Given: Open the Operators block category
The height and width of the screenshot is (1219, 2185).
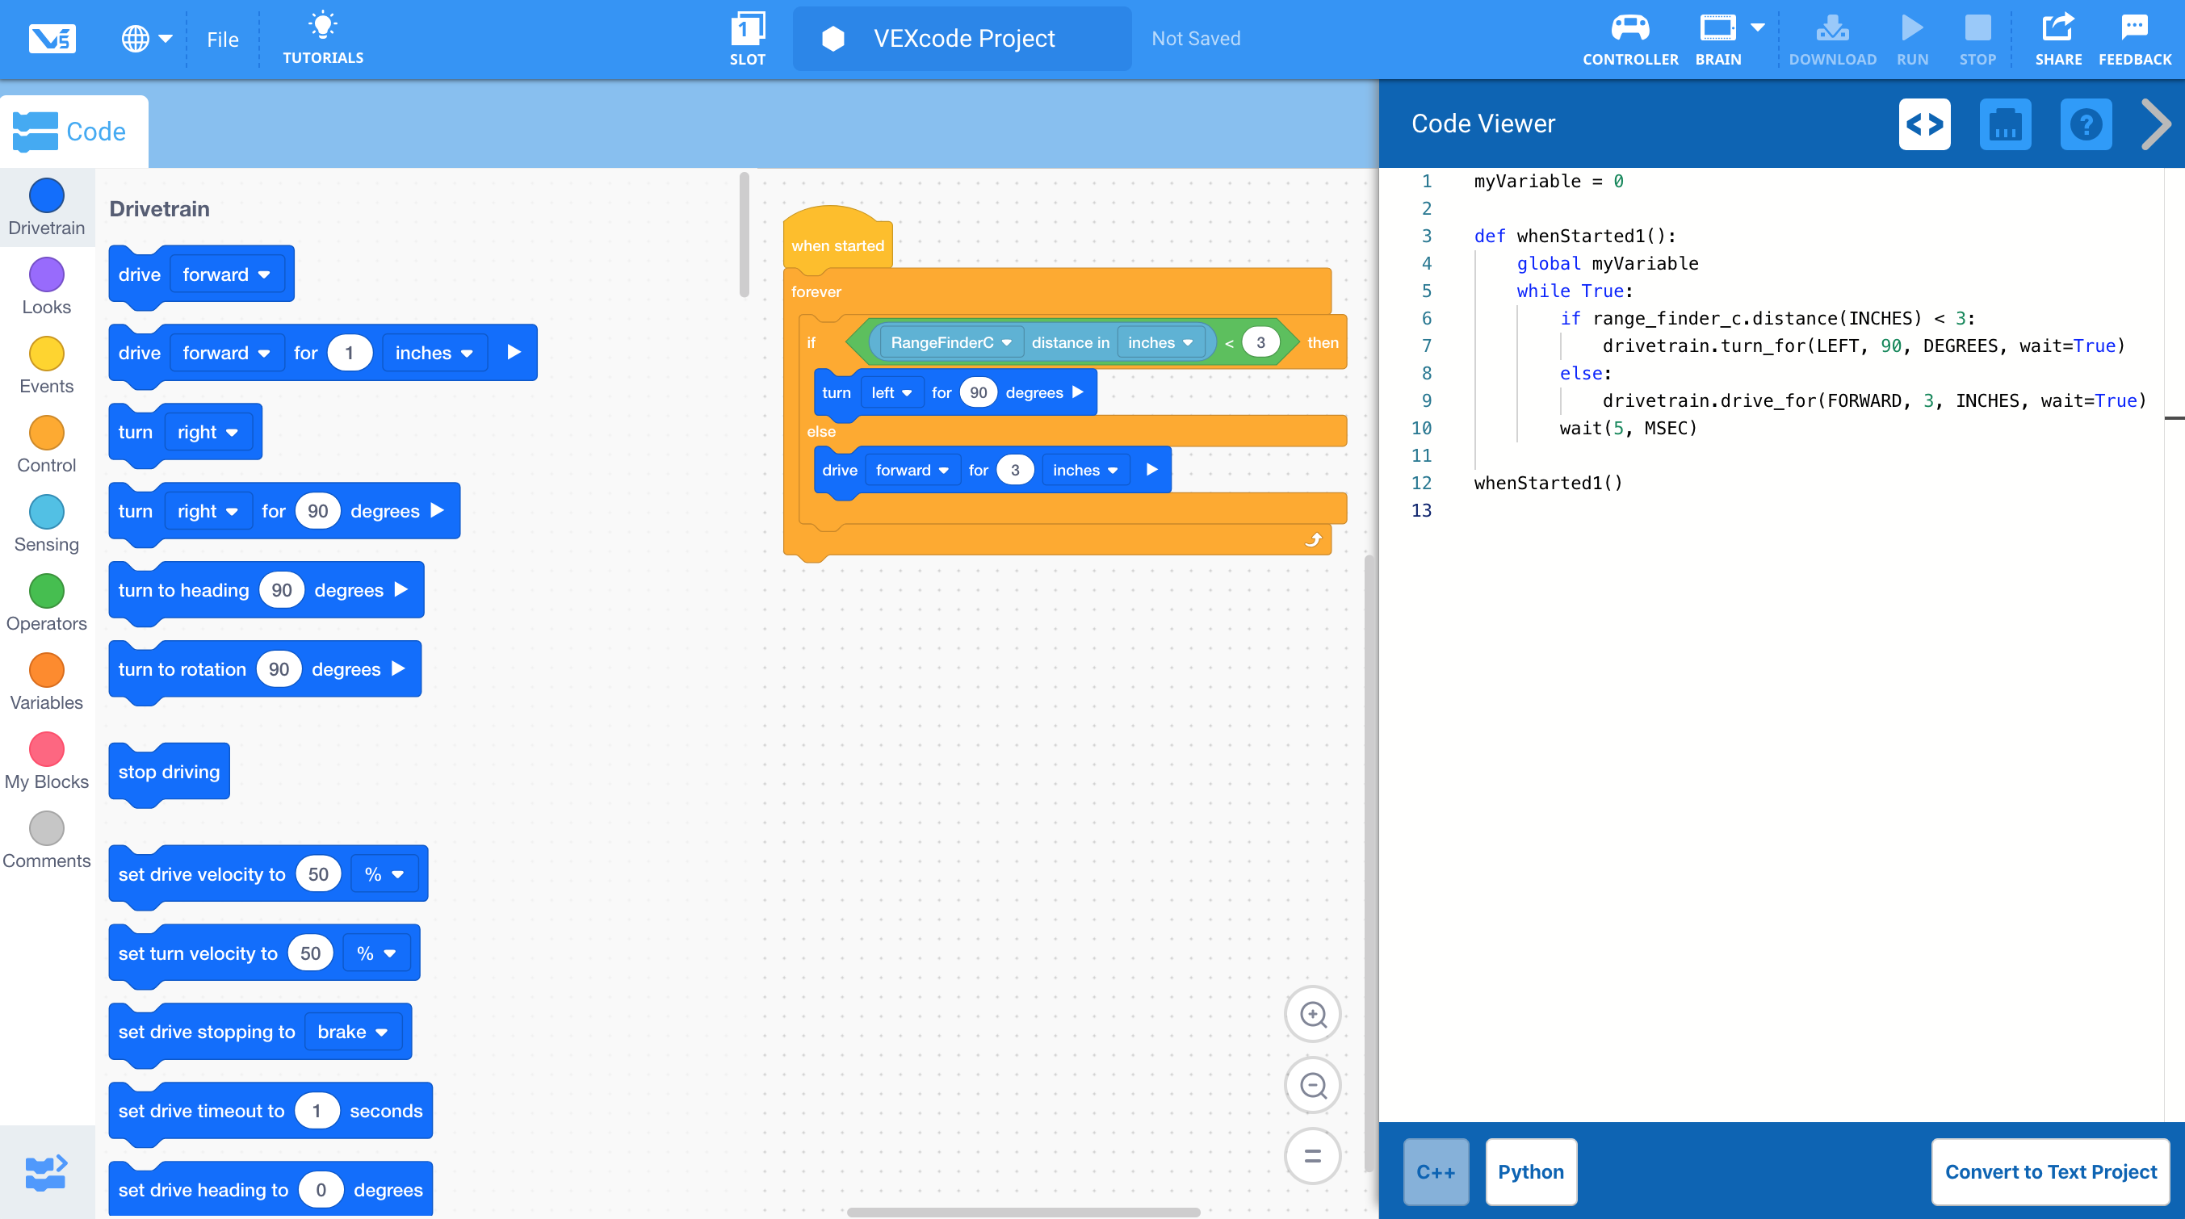Looking at the screenshot, I should point(47,604).
